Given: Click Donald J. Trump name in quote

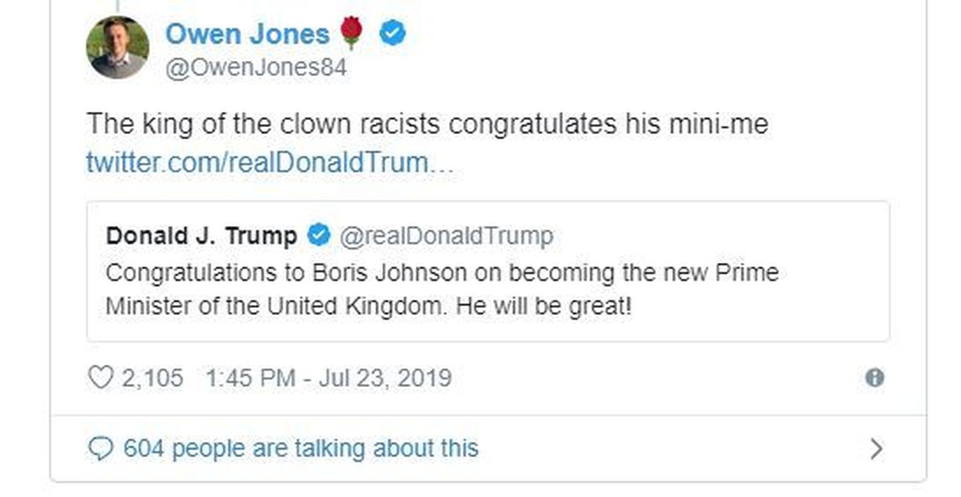Looking at the screenshot, I should click(x=201, y=236).
